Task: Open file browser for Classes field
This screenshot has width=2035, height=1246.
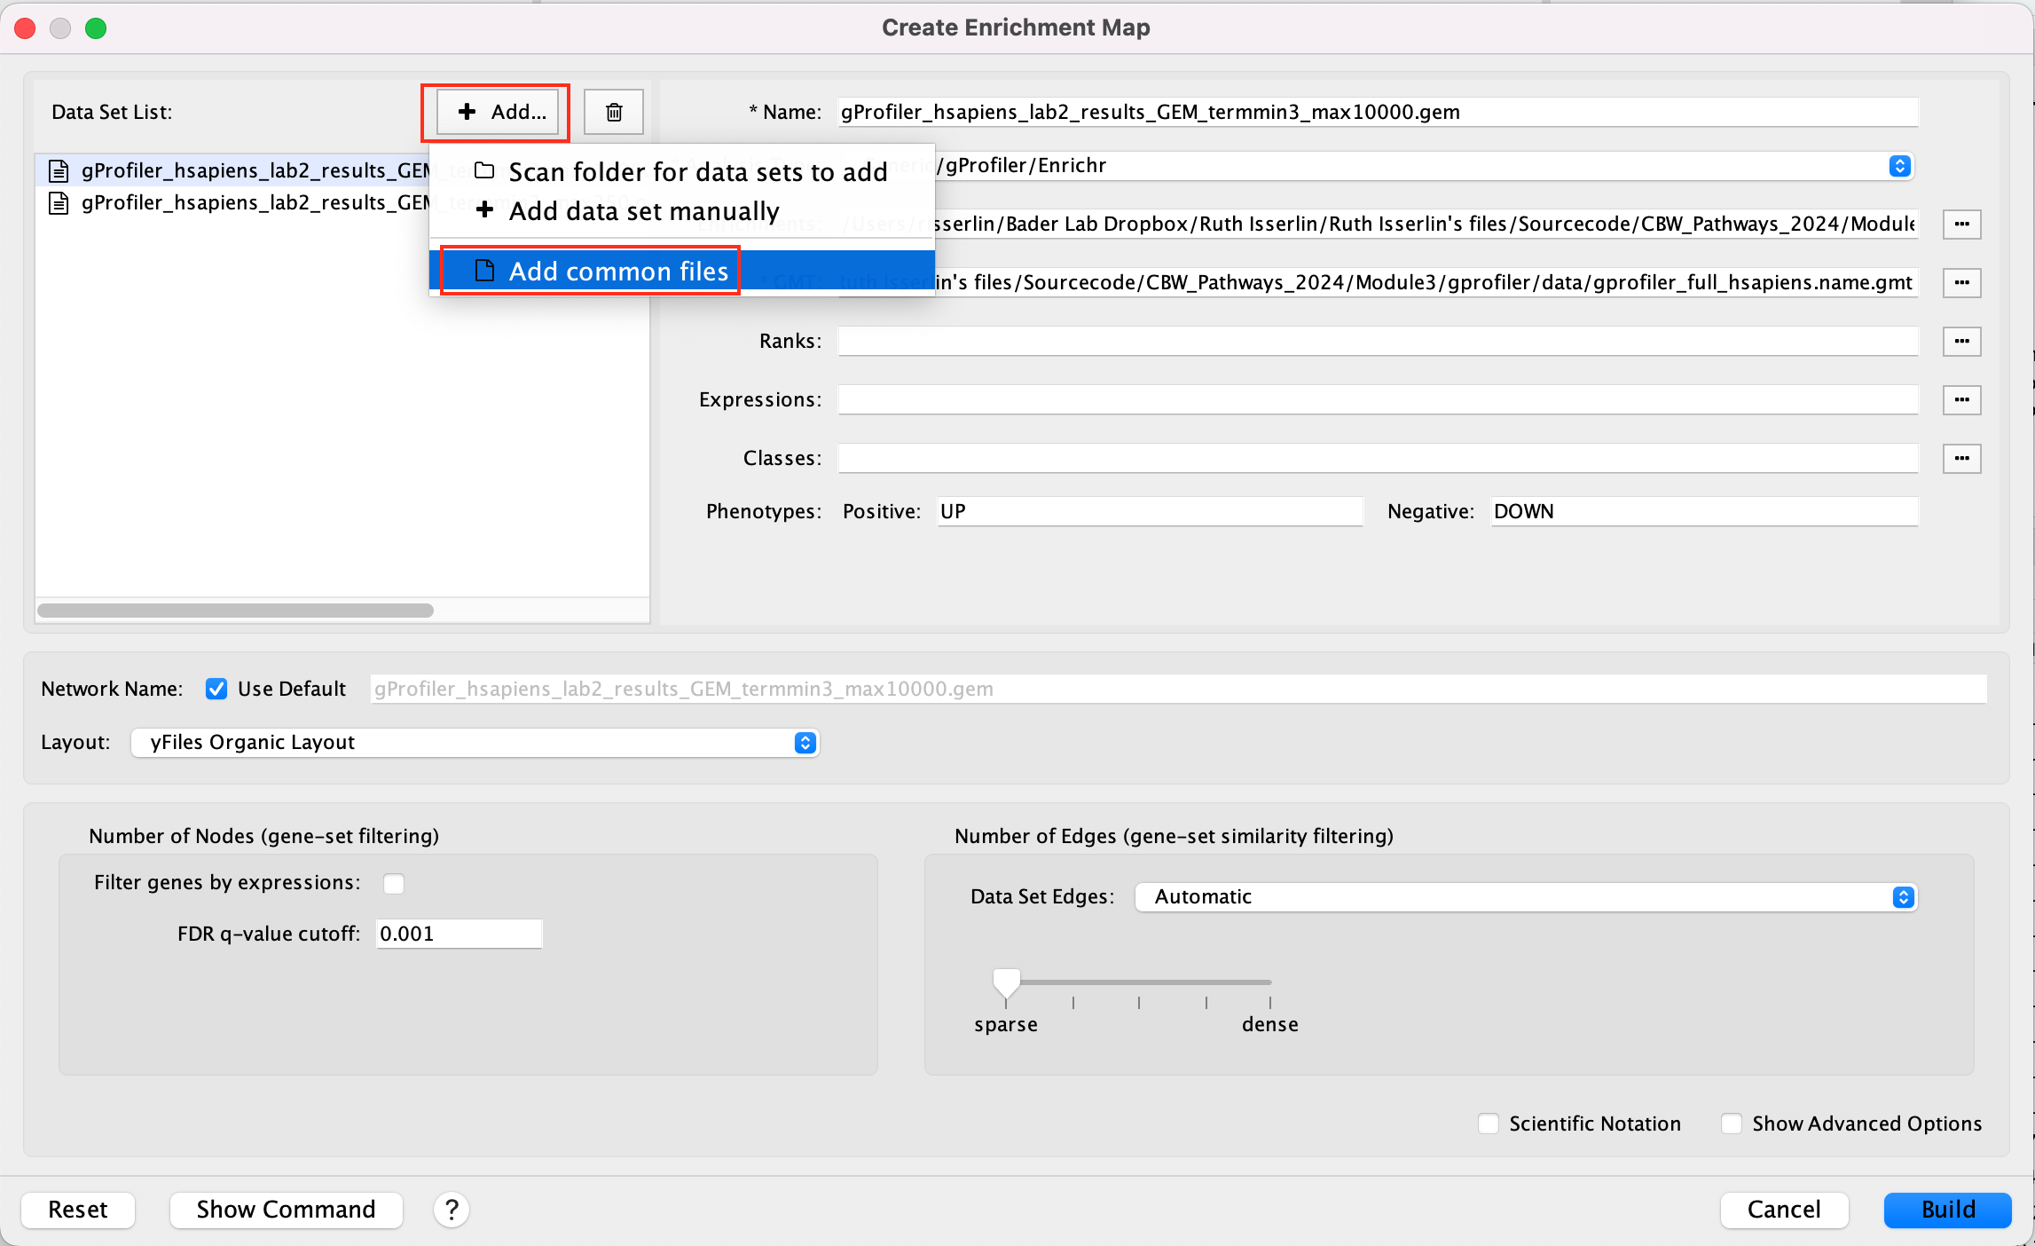Action: click(1961, 458)
